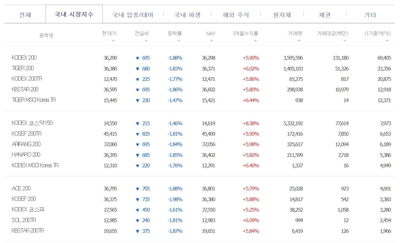Image resolution: width=407 pixels, height=243 pixels.
Task: Click the NAV column sort arrow
Action: (211, 39)
